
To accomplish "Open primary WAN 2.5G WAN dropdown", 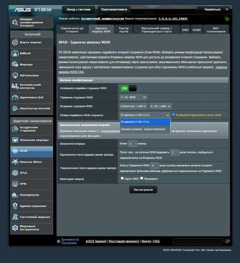I will click(x=133, y=97).
